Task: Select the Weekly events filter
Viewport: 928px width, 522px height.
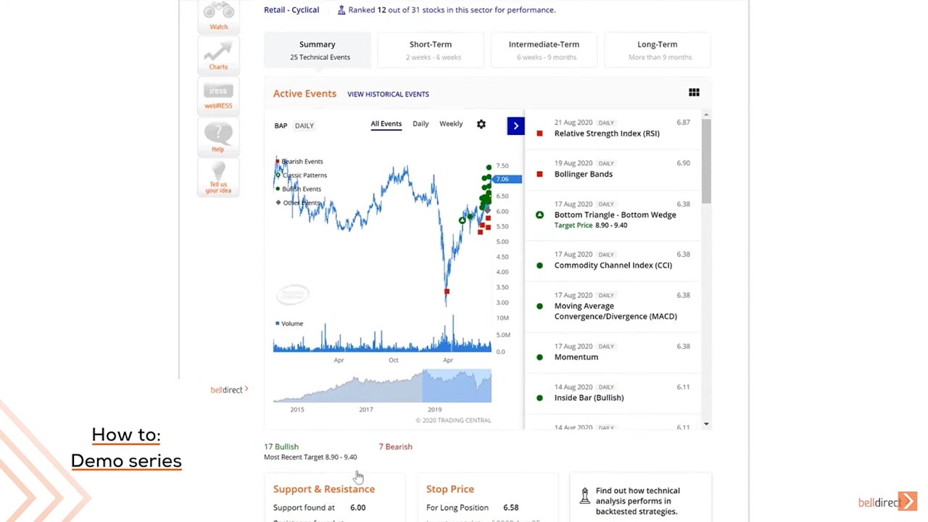Action: [451, 124]
